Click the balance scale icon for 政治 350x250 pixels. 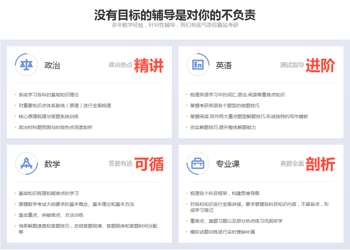pos(26,65)
